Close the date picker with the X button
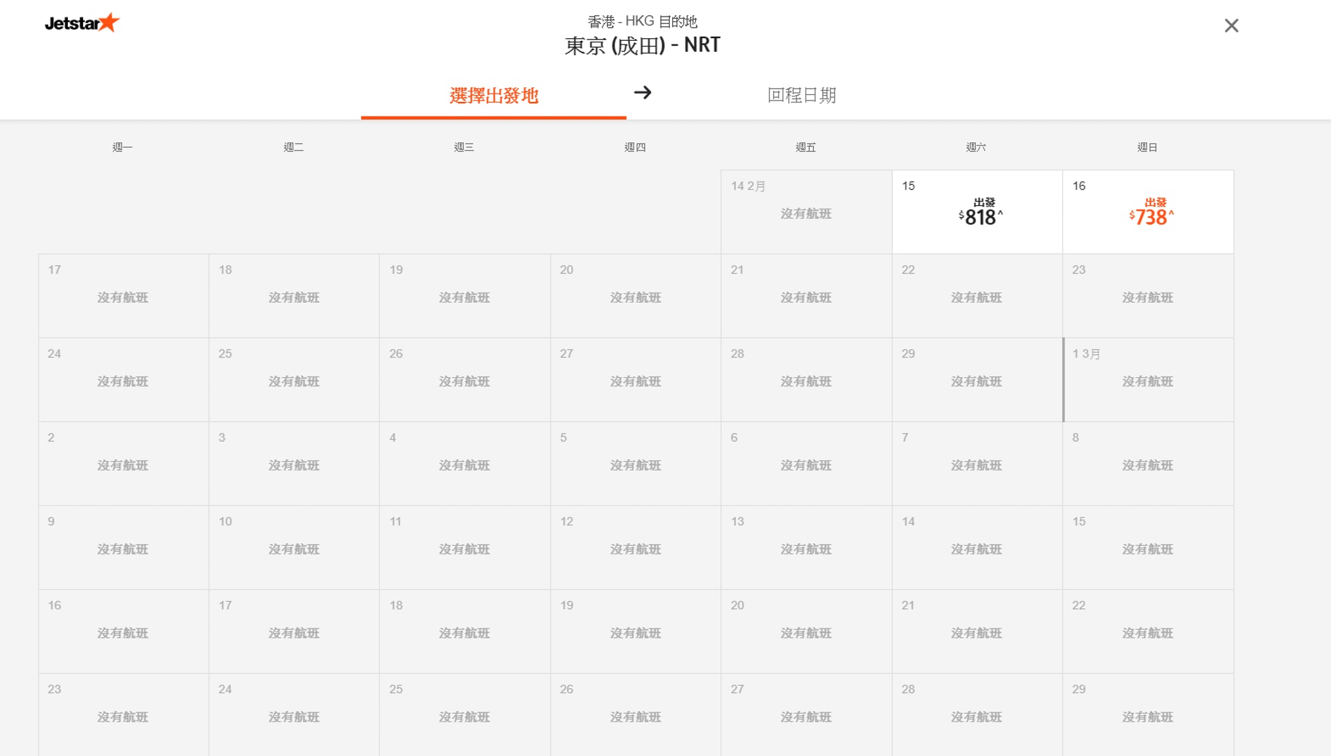Screen dimensions: 1331x756 (1231, 26)
